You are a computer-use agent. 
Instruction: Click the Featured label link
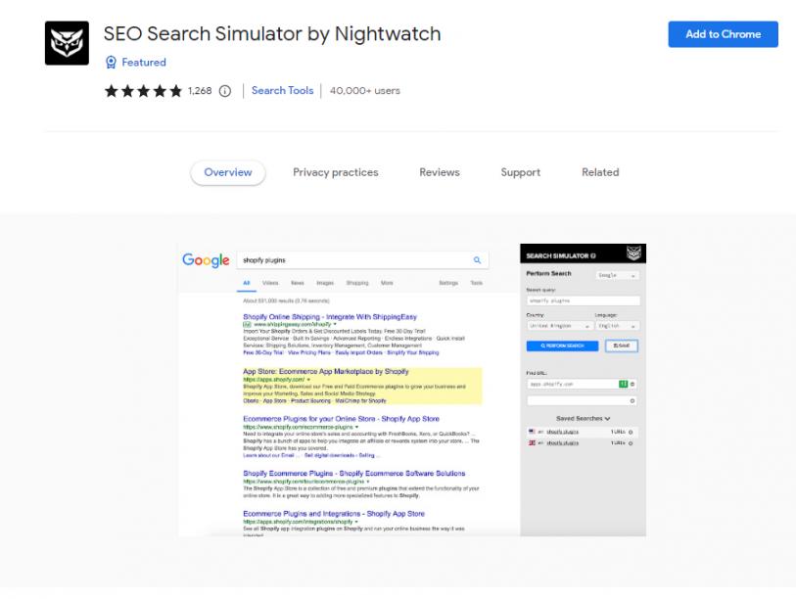point(144,63)
